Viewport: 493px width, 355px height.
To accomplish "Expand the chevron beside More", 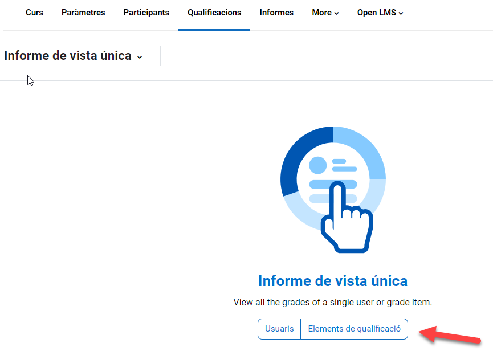I will tap(336, 13).
